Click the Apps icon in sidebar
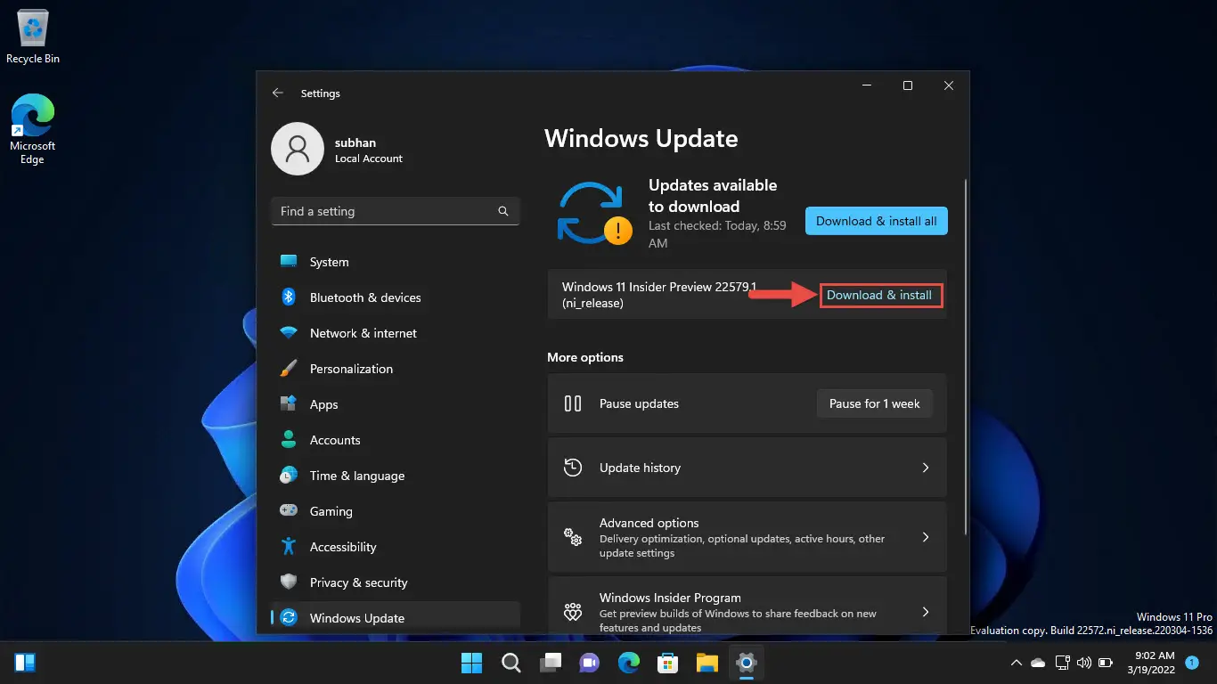This screenshot has height=684, width=1217. [x=289, y=404]
